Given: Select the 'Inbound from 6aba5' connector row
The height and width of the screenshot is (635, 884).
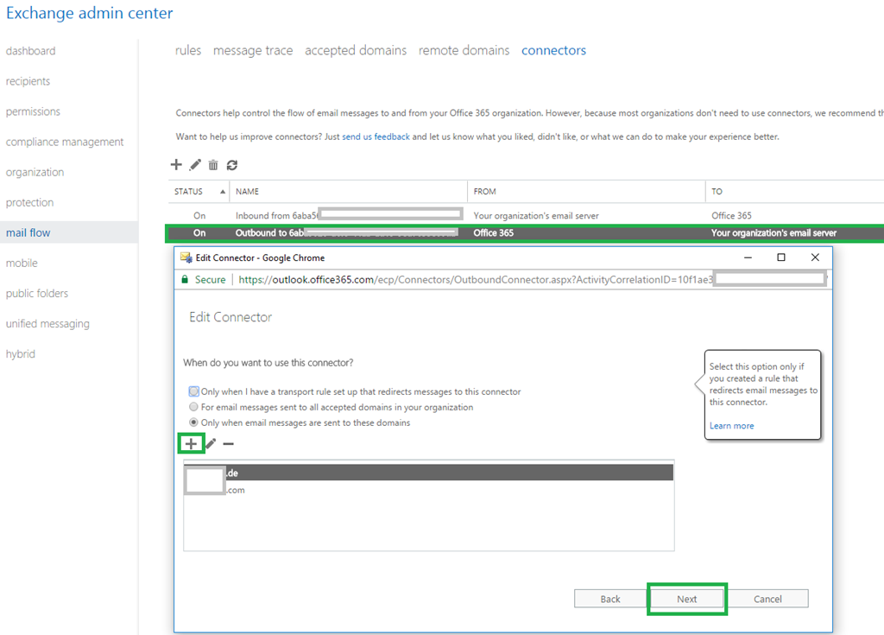Looking at the screenshot, I should point(526,216).
